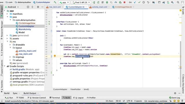Click UTF-8 encoding in status bar
Screen dimensions: 185x104
129,101
